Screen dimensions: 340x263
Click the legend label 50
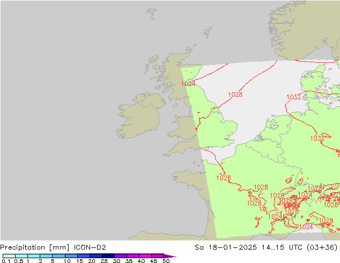[166, 261]
